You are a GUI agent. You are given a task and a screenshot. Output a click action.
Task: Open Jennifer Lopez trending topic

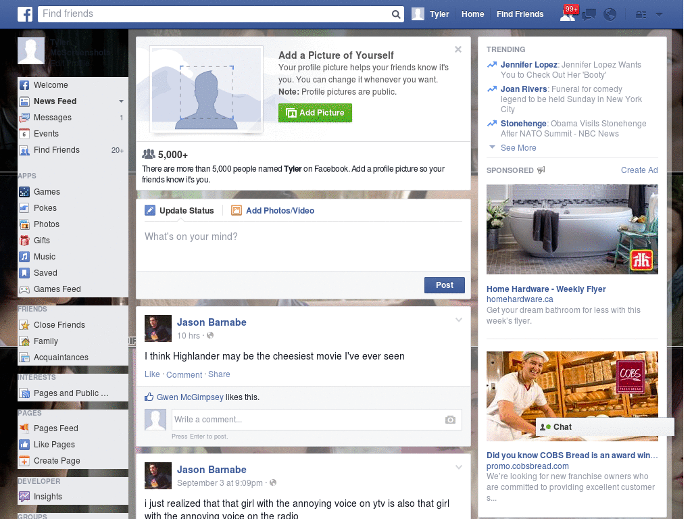tap(528, 65)
